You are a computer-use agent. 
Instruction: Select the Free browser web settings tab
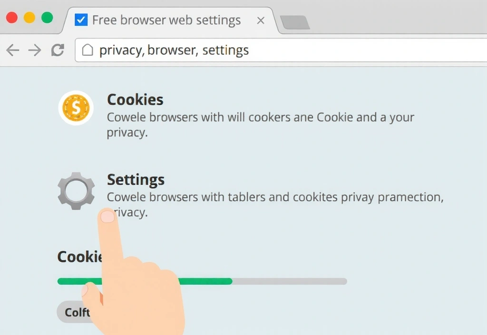pyautogui.click(x=166, y=20)
